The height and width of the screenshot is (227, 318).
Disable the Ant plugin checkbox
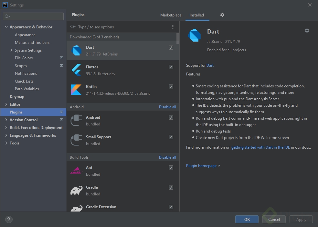(x=171, y=168)
